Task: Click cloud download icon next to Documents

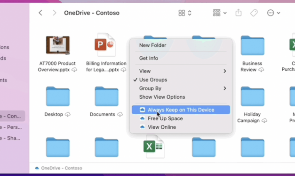Action: [120, 114]
